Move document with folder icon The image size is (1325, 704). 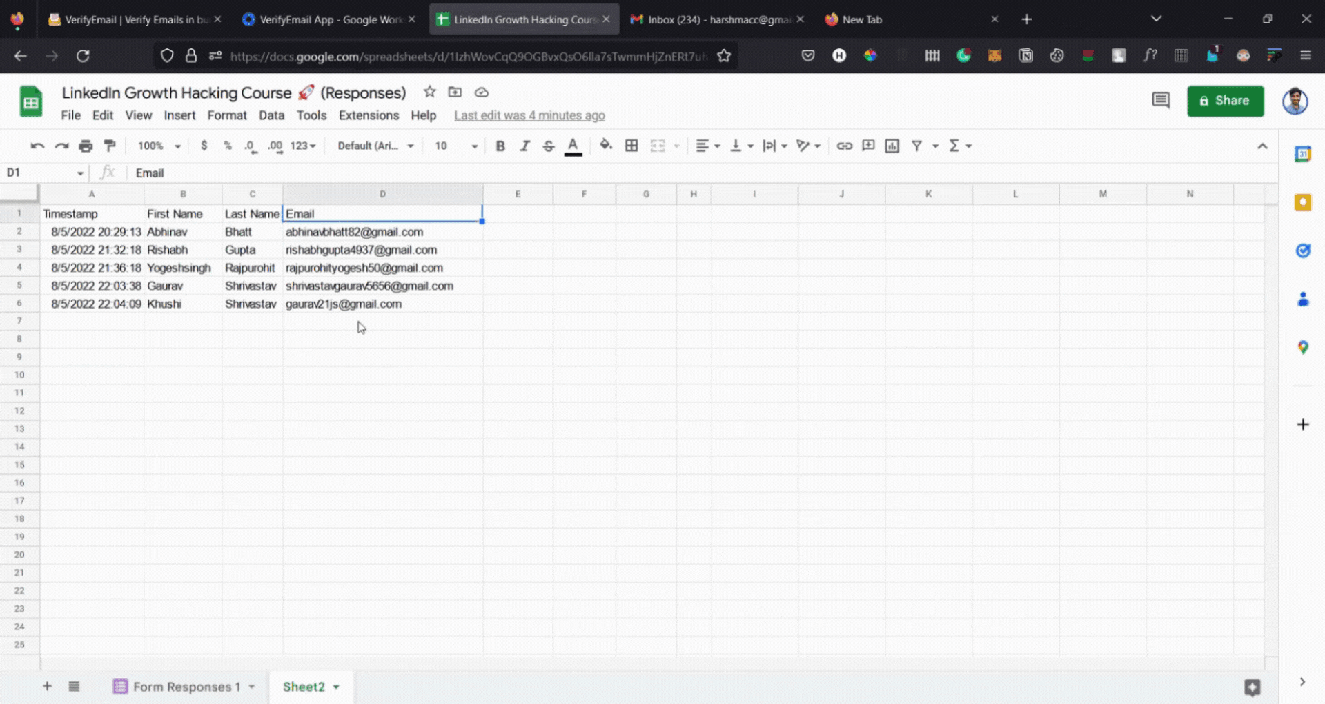(x=455, y=92)
